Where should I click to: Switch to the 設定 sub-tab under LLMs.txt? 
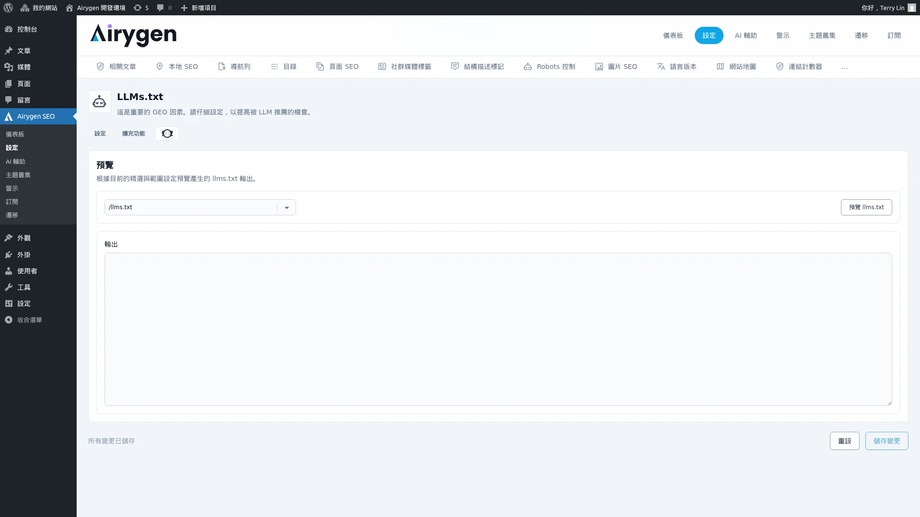(100, 134)
